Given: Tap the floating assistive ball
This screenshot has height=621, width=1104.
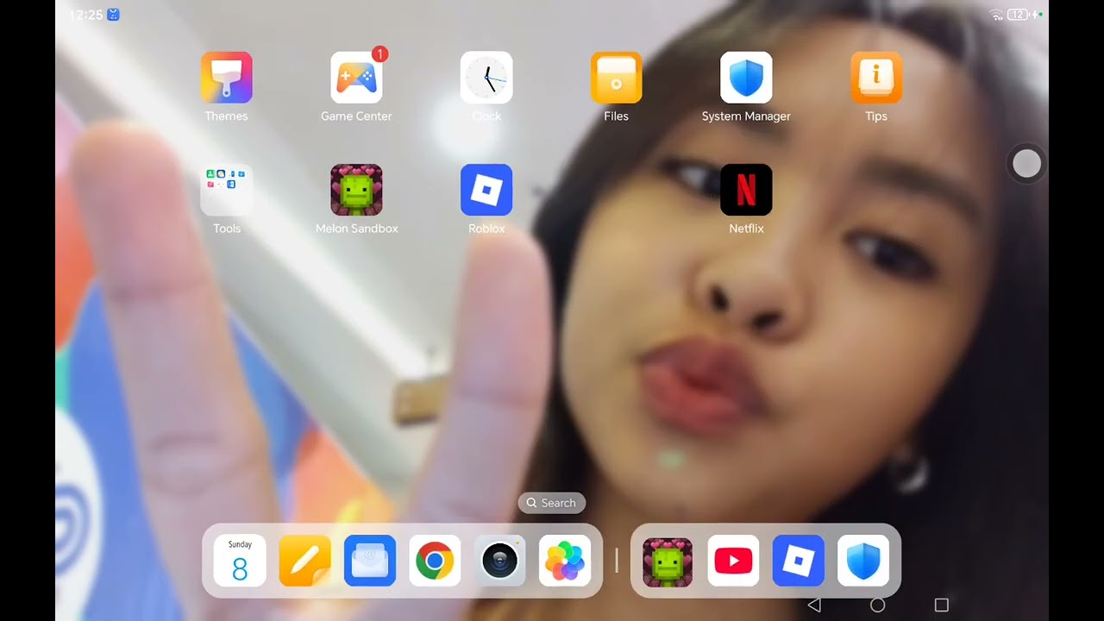Looking at the screenshot, I should click(1026, 164).
